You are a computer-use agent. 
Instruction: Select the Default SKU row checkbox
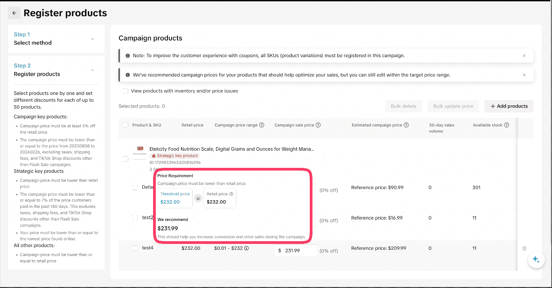click(x=135, y=187)
